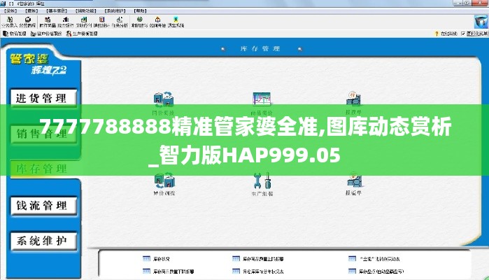Select 进货管理 in the left sidebar
This screenshot has width=489, height=280.
[x=42, y=98]
